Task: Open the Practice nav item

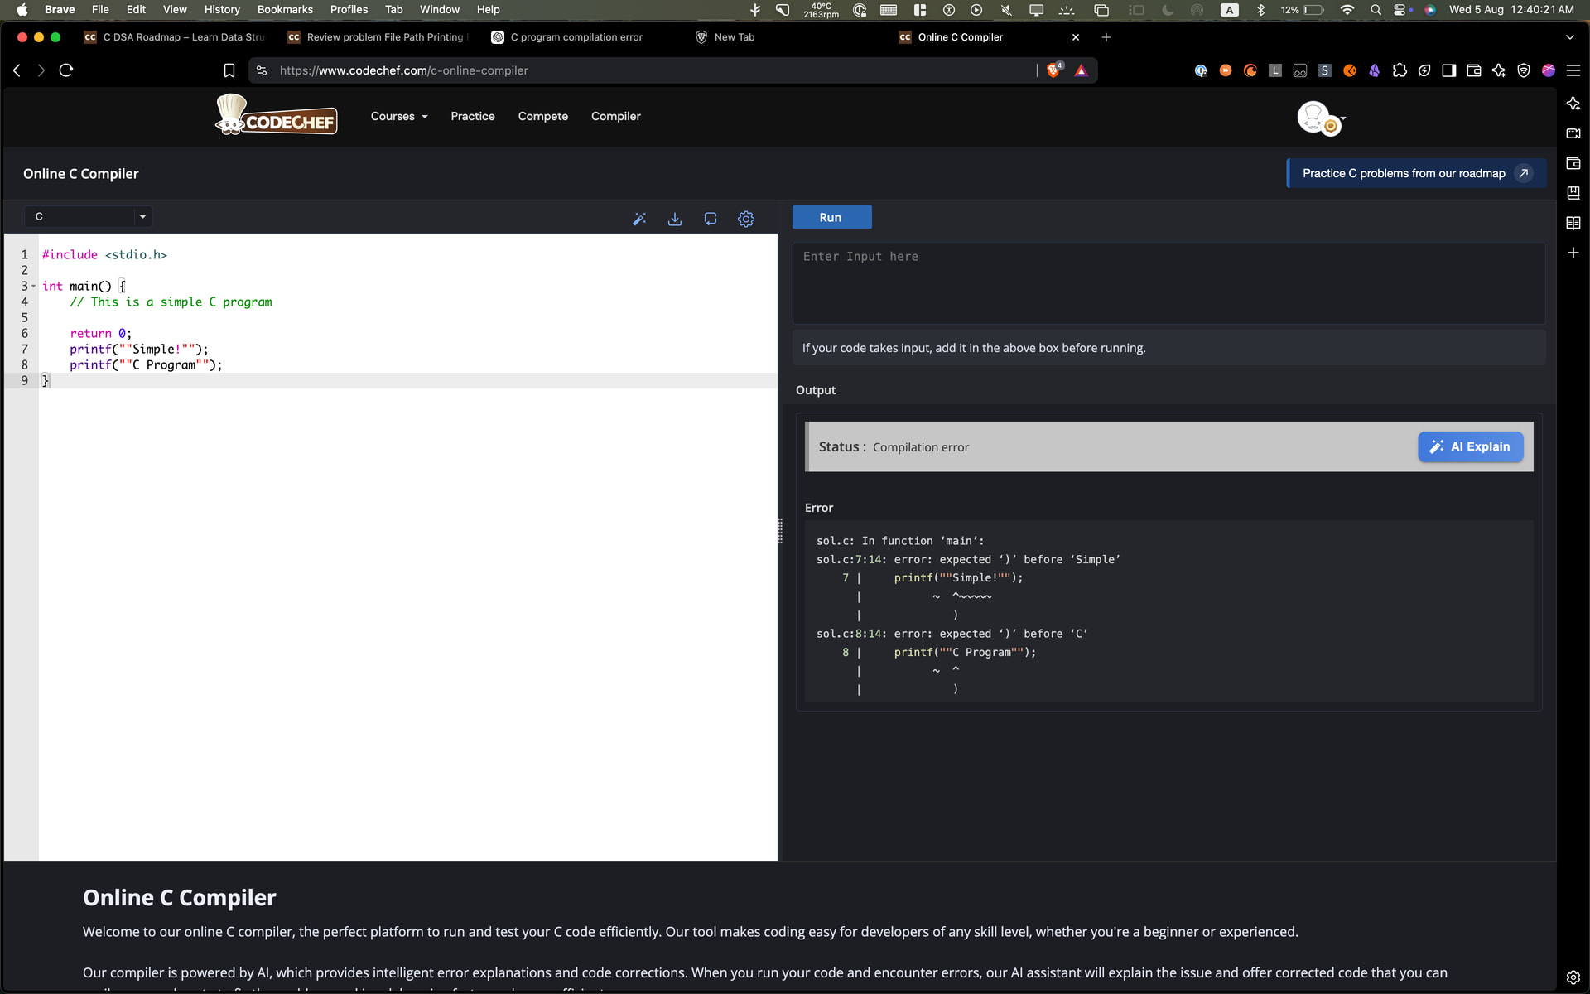Action: 473,116
